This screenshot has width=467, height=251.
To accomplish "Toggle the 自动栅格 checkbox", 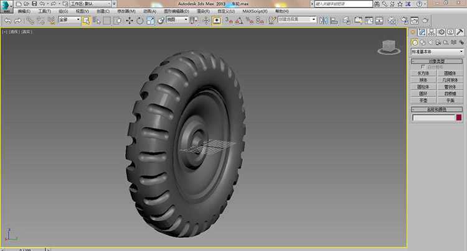I will pos(423,67).
